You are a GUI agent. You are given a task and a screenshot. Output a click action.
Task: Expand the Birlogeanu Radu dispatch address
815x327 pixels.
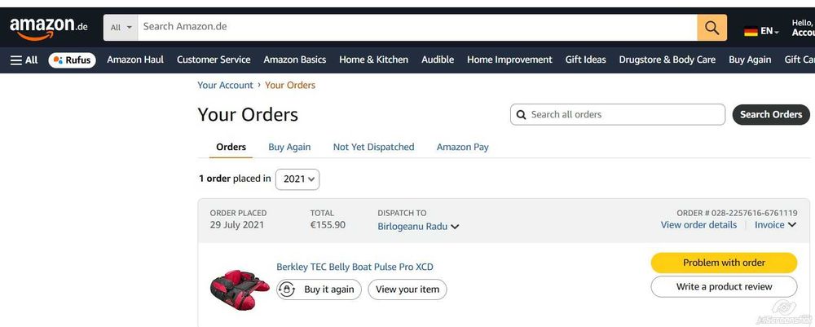tap(418, 227)
